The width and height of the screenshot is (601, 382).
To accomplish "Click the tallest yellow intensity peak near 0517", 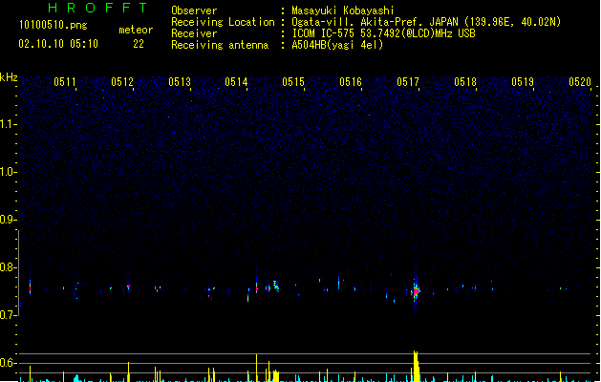I will tap(416, 366).
